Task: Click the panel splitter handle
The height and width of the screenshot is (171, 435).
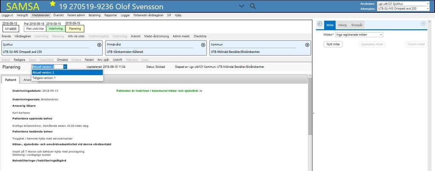Action: (x=314, y=113)
